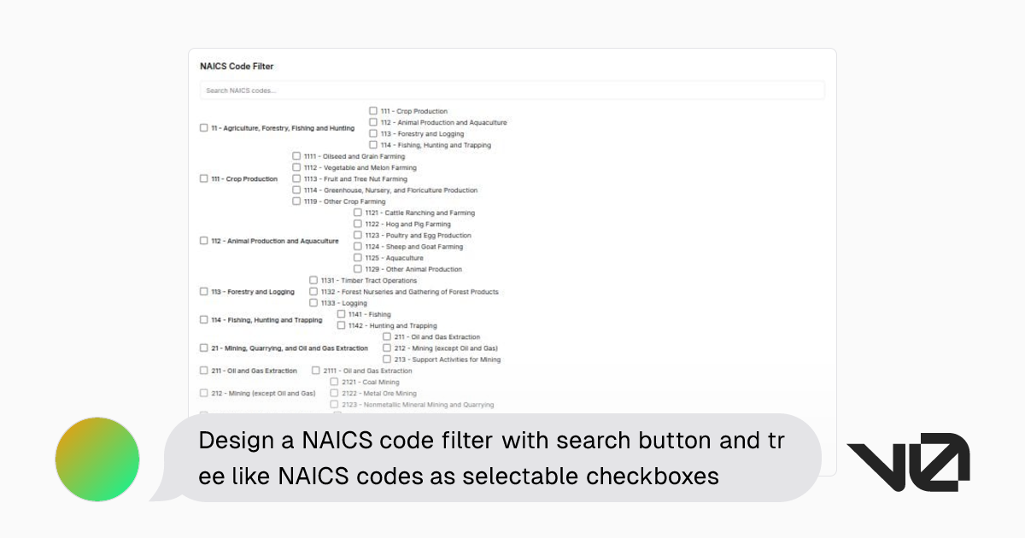This screenshot has width=1025, height=538.
Task: Select the 1122 - Hog and Pig Farming checkbox
Action: click(358, 224)
